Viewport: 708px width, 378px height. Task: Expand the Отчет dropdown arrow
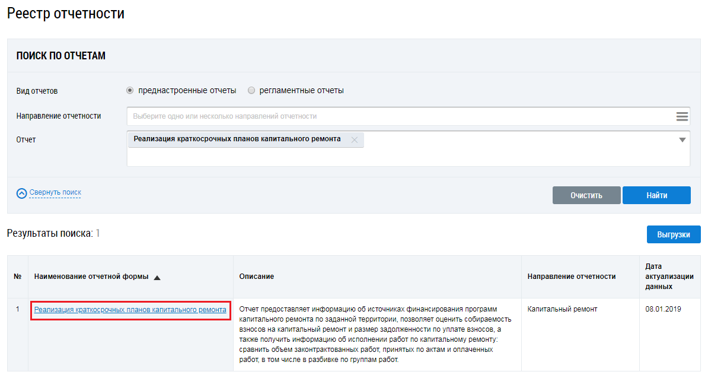[x=682, y=140]
